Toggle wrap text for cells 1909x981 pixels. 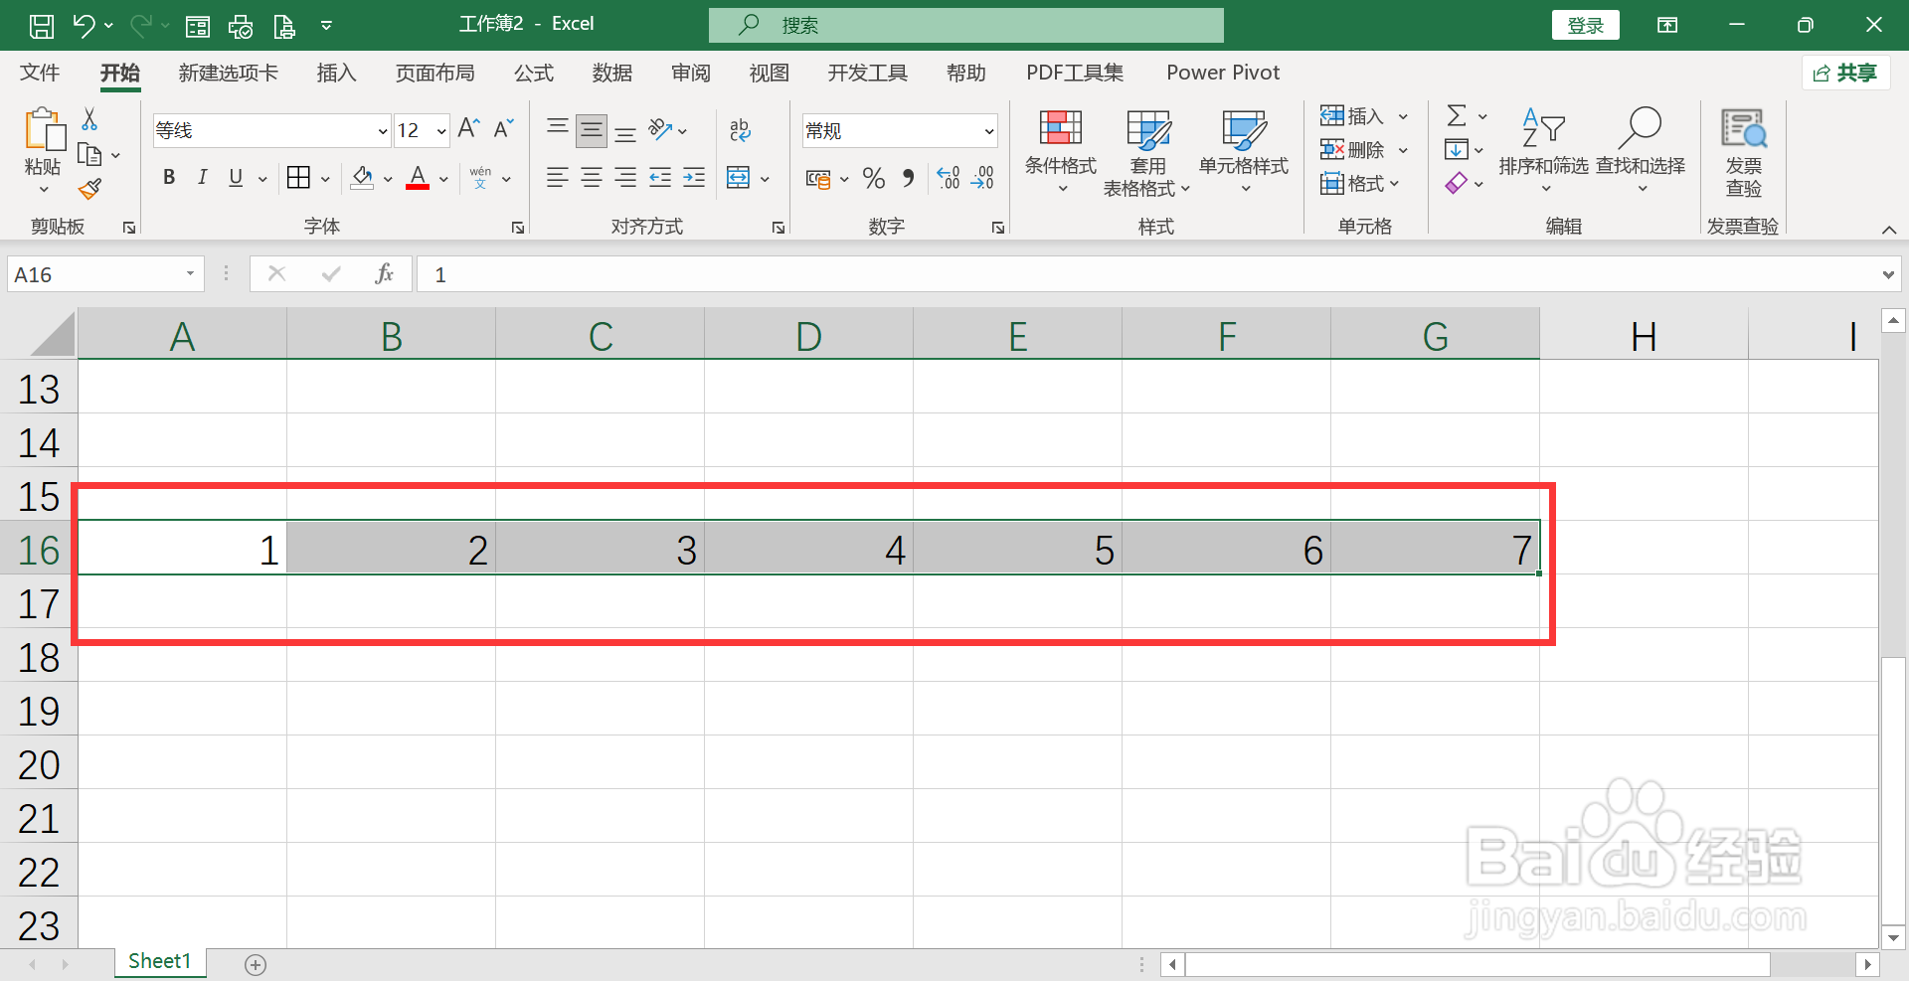coord(740,130)
